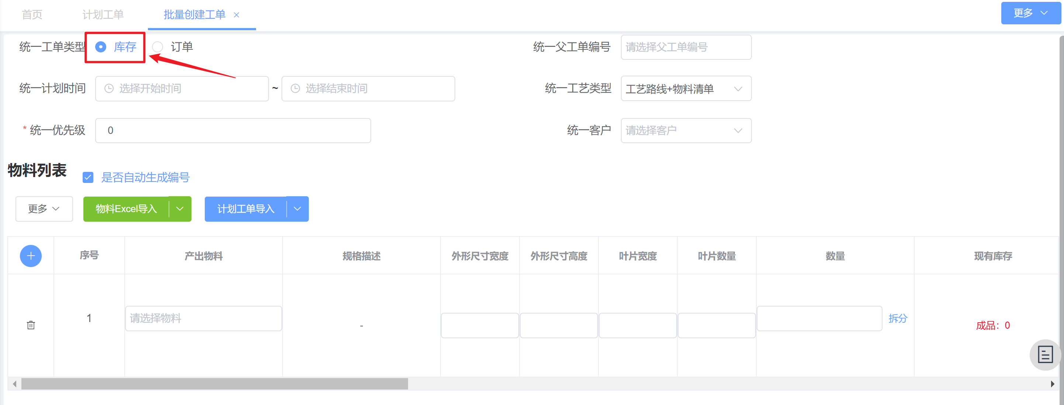The image size is (1064, 405).
Task: Click 叶片数量 input in row 1
Action: pos(716,325)
